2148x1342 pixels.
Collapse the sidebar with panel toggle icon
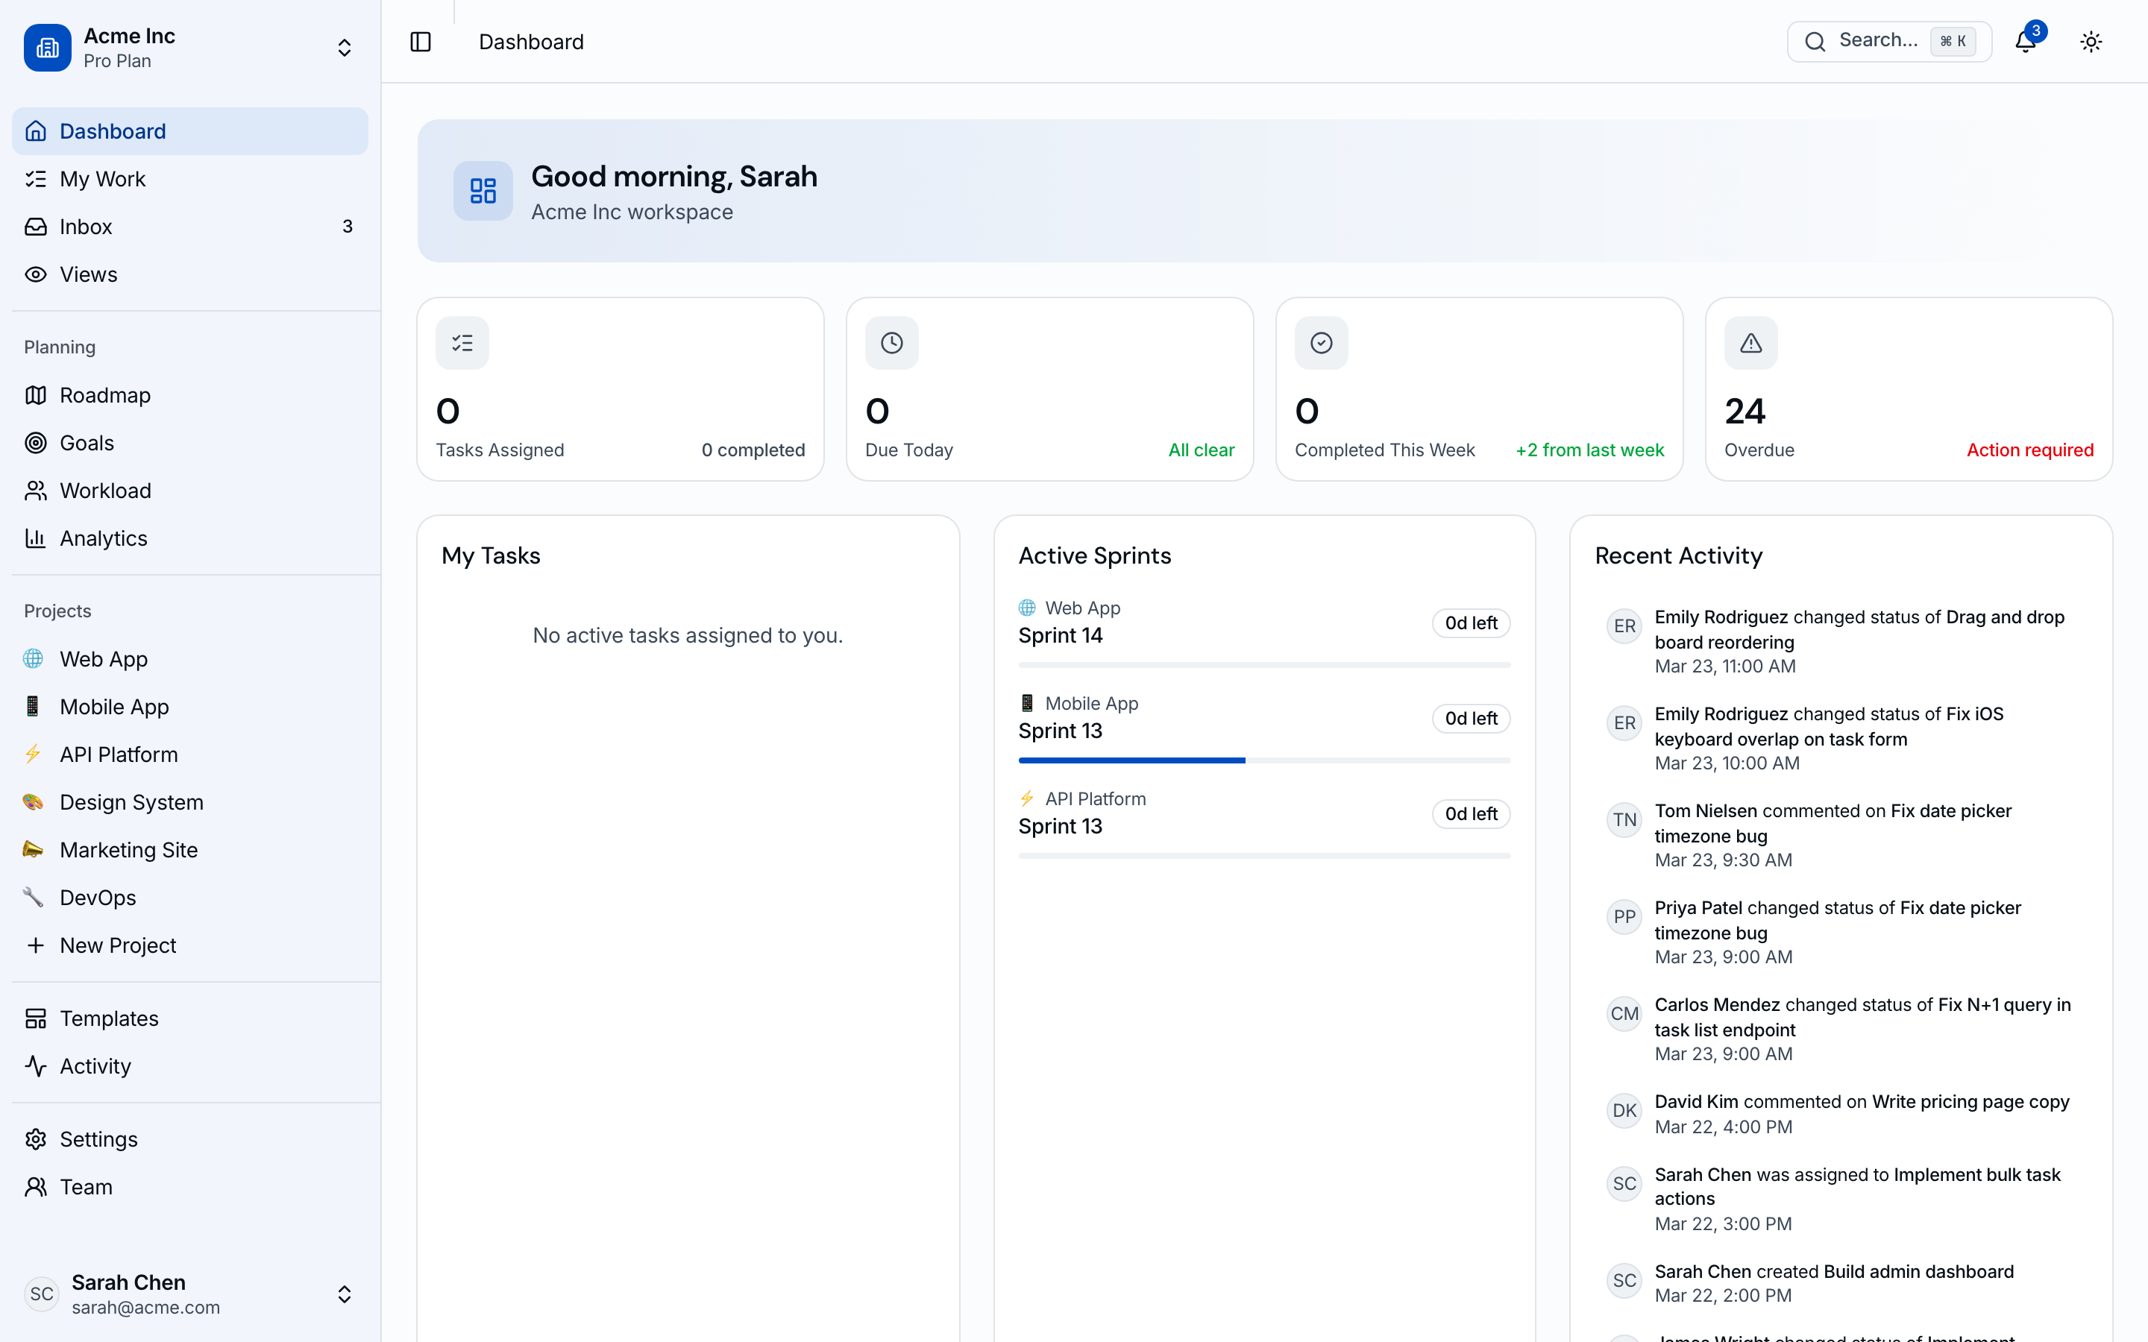tap(421, 42)
